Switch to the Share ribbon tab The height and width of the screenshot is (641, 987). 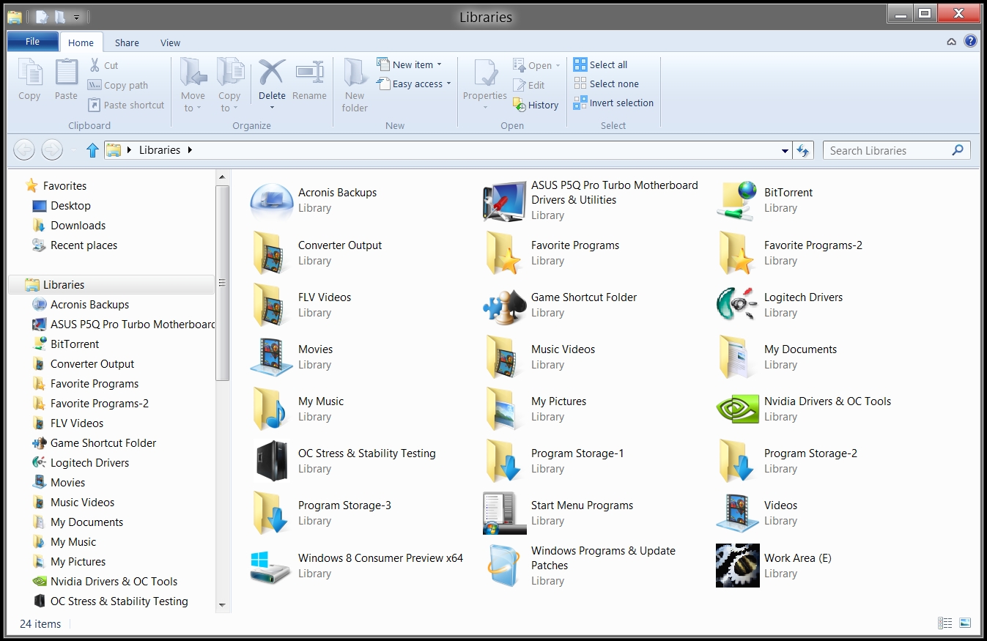(127, 42)
